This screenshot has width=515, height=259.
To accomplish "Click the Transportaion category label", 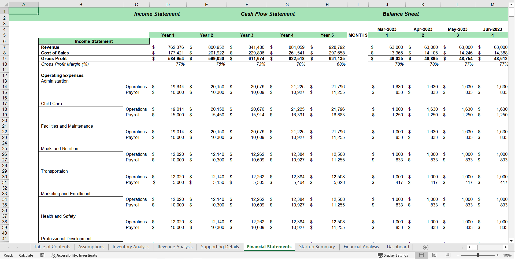I will point(54,171).
